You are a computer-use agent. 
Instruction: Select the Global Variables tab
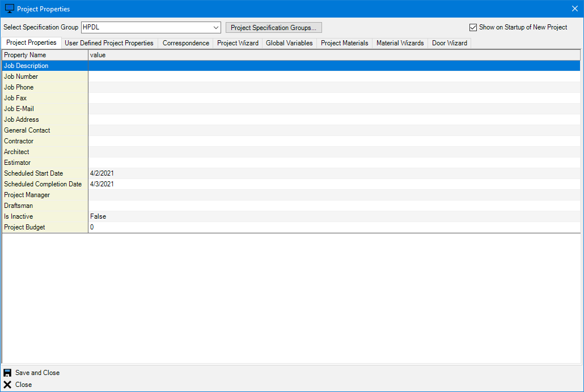click(x=289, y=43)
